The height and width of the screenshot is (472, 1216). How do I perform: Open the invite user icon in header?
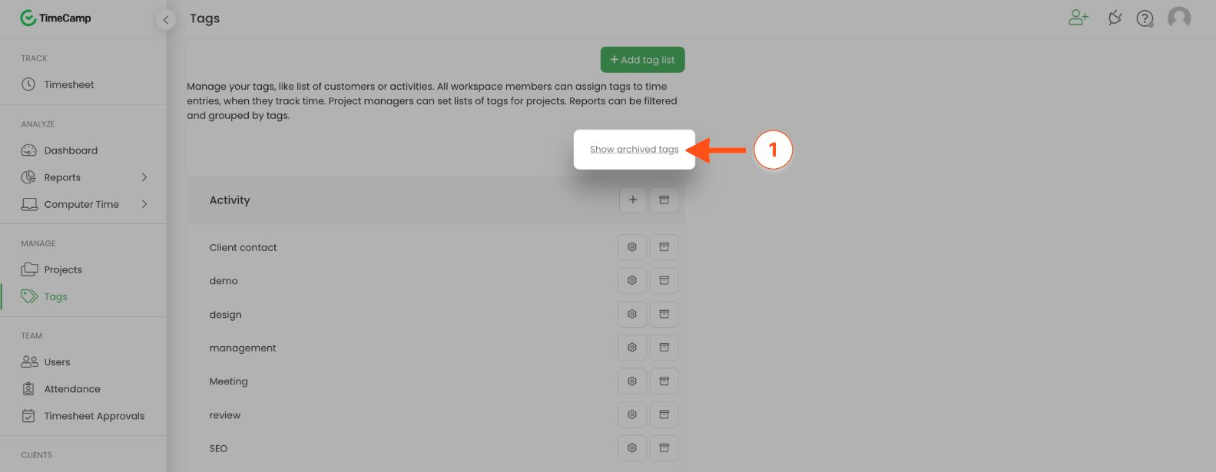point(1078,18)
